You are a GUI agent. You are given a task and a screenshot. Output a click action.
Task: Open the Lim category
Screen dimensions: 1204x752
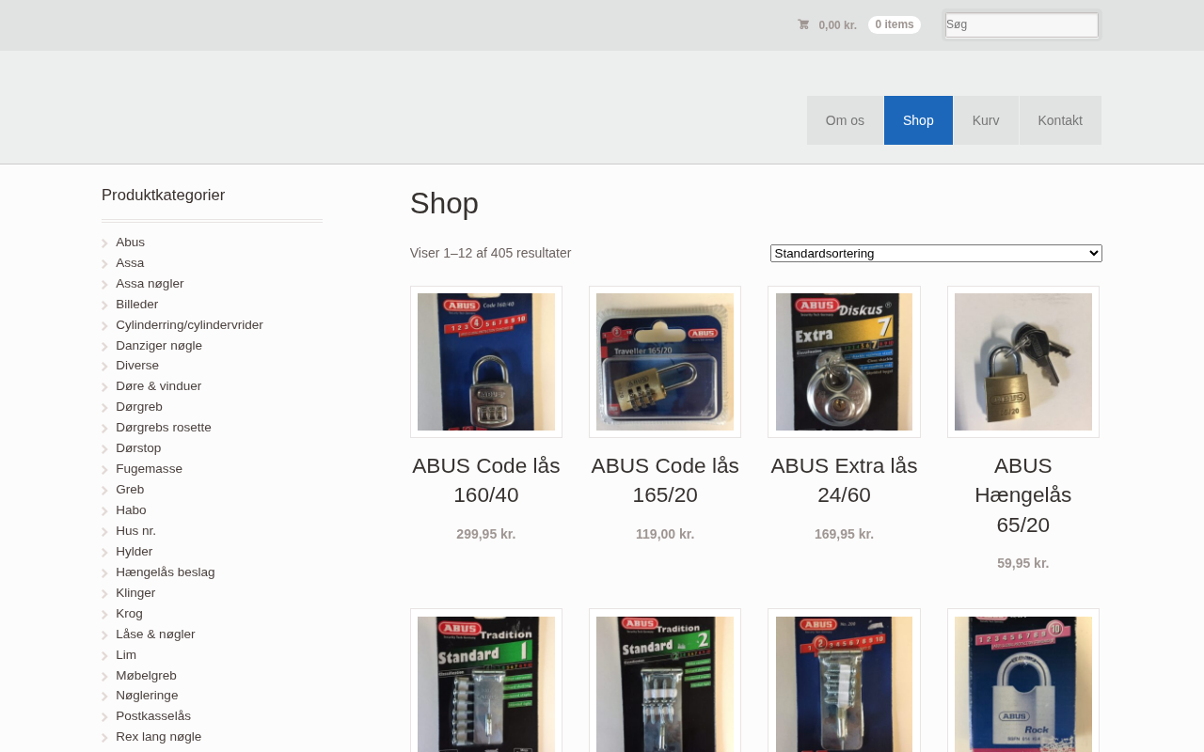tap(126, 655)
